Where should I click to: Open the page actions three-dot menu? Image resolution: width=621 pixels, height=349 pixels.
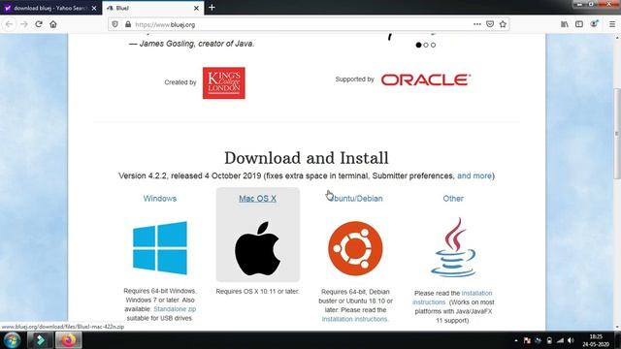[x=477, y=24]
